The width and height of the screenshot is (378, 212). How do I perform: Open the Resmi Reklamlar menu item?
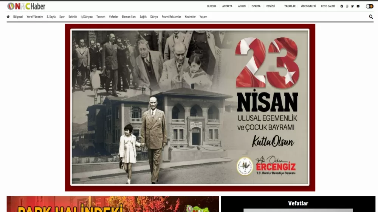[171, 17]
